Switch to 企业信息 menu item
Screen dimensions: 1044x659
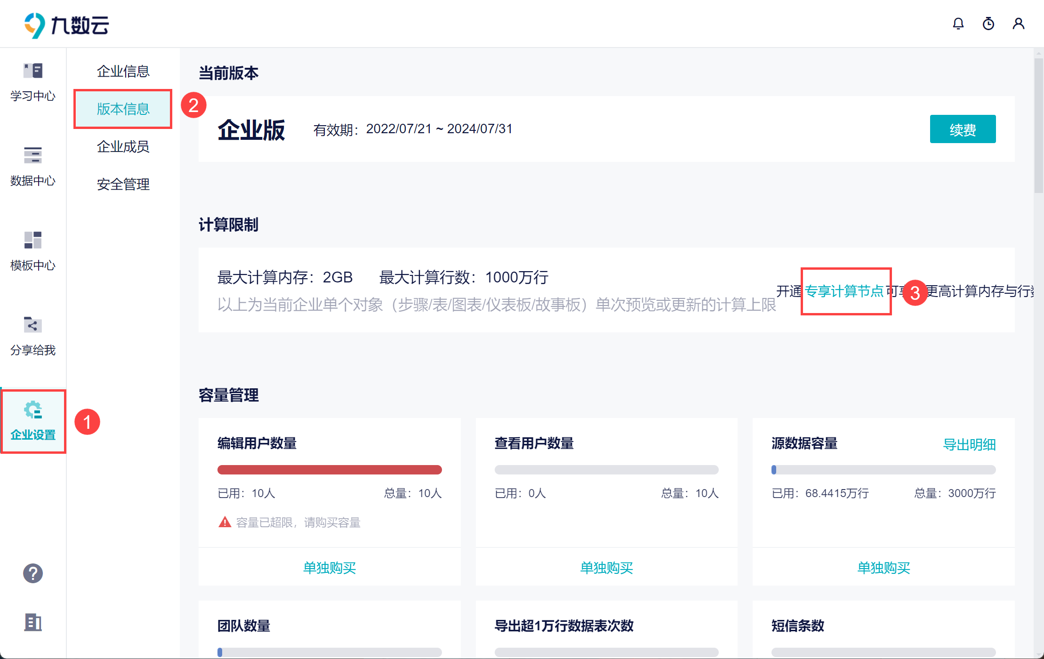tap(123, 71)
